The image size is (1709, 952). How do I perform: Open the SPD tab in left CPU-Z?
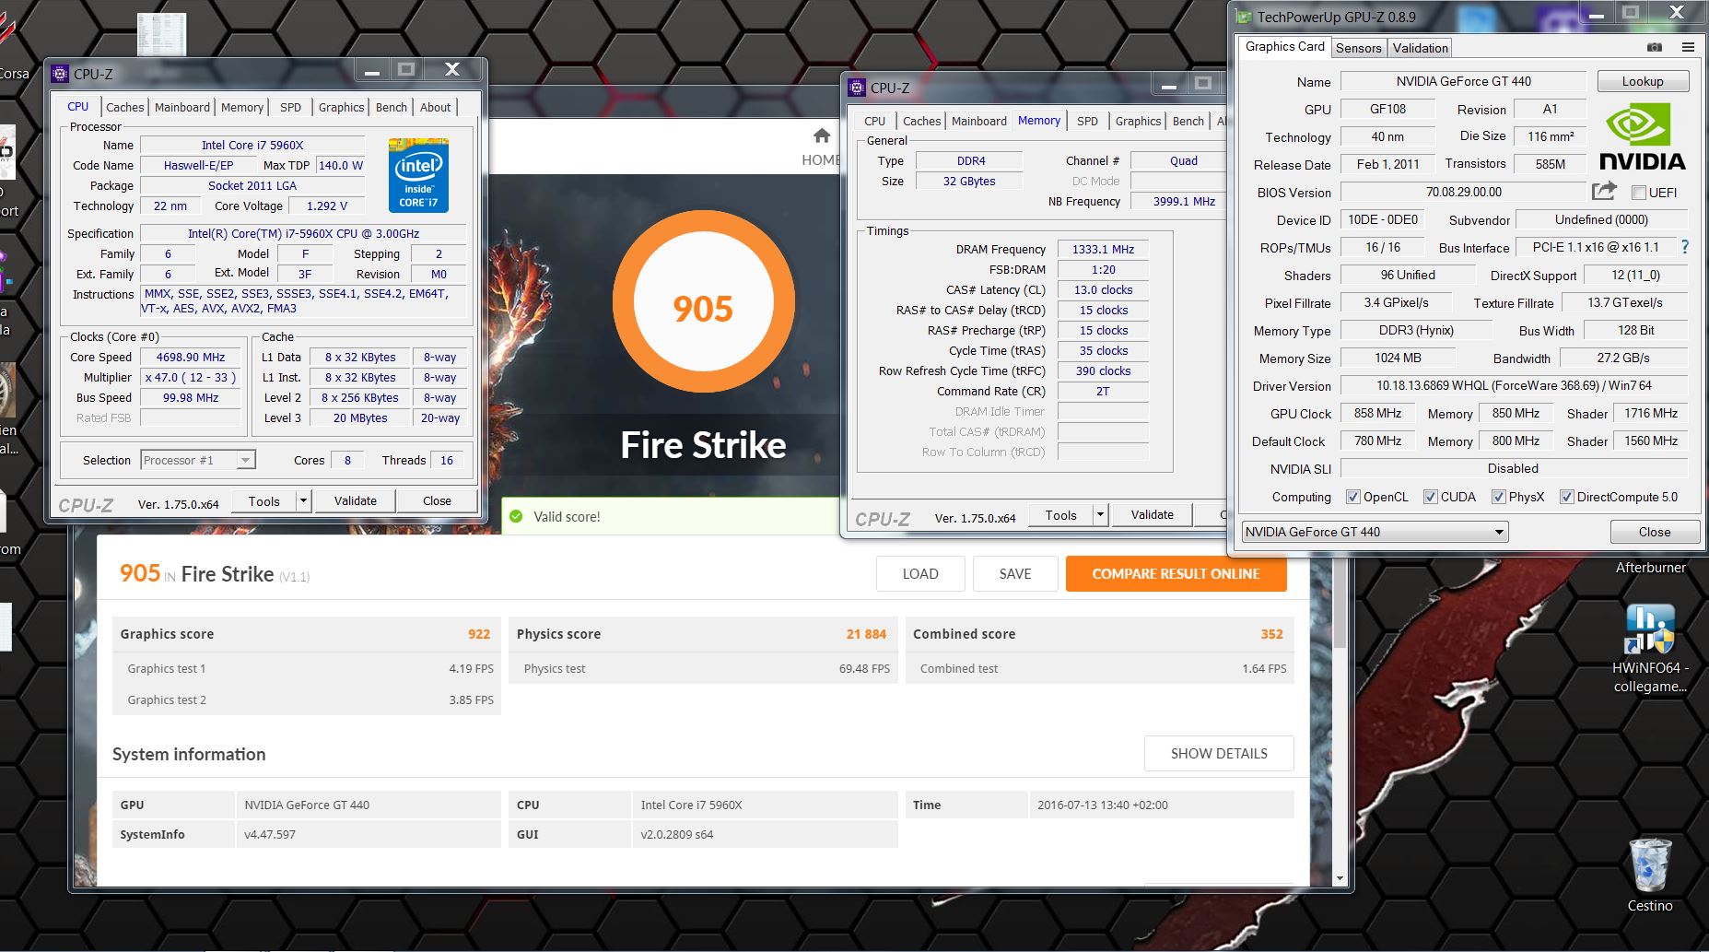tap(290, 107)
